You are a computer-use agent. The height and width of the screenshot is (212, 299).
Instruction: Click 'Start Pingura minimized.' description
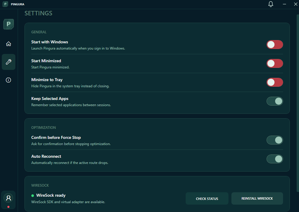(x=50, y=67)
